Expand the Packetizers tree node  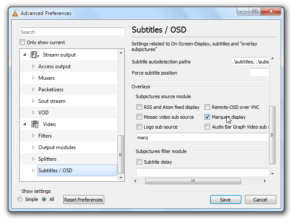pyautogui.click(x=33, y=90)
